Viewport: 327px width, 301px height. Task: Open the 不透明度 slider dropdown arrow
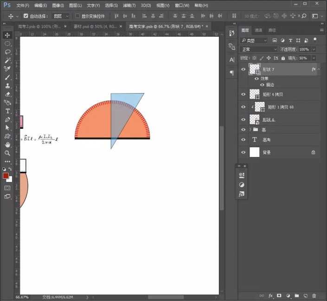point(314,50)
